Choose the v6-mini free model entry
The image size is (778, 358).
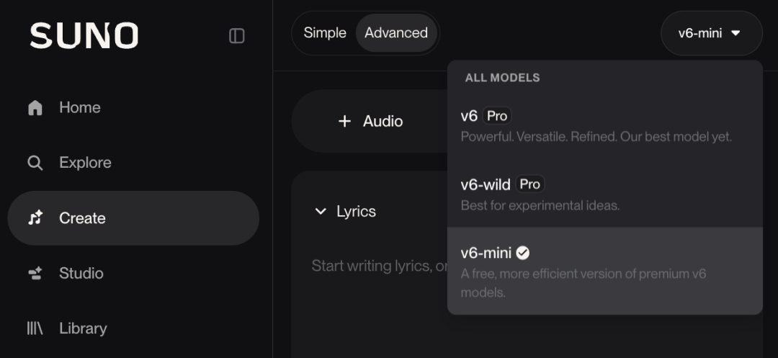tap(604, 271)
